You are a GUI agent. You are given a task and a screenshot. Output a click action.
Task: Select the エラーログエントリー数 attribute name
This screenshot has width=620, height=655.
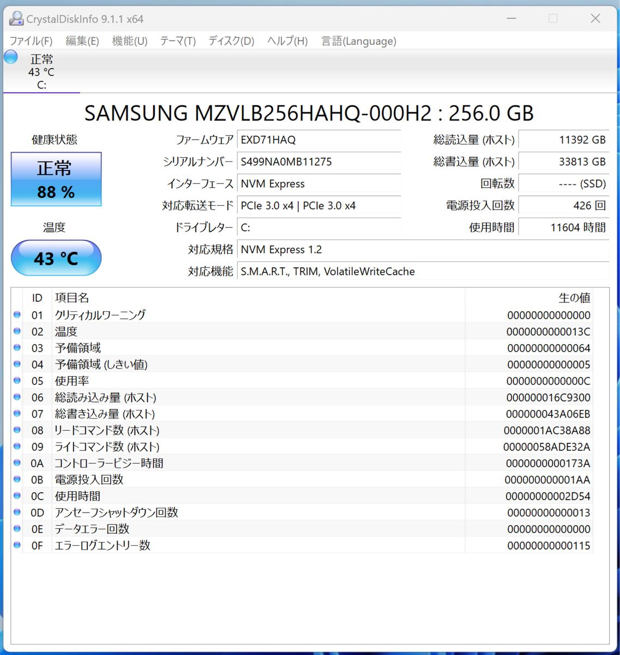pyautogui.click(x=103, y=545)
